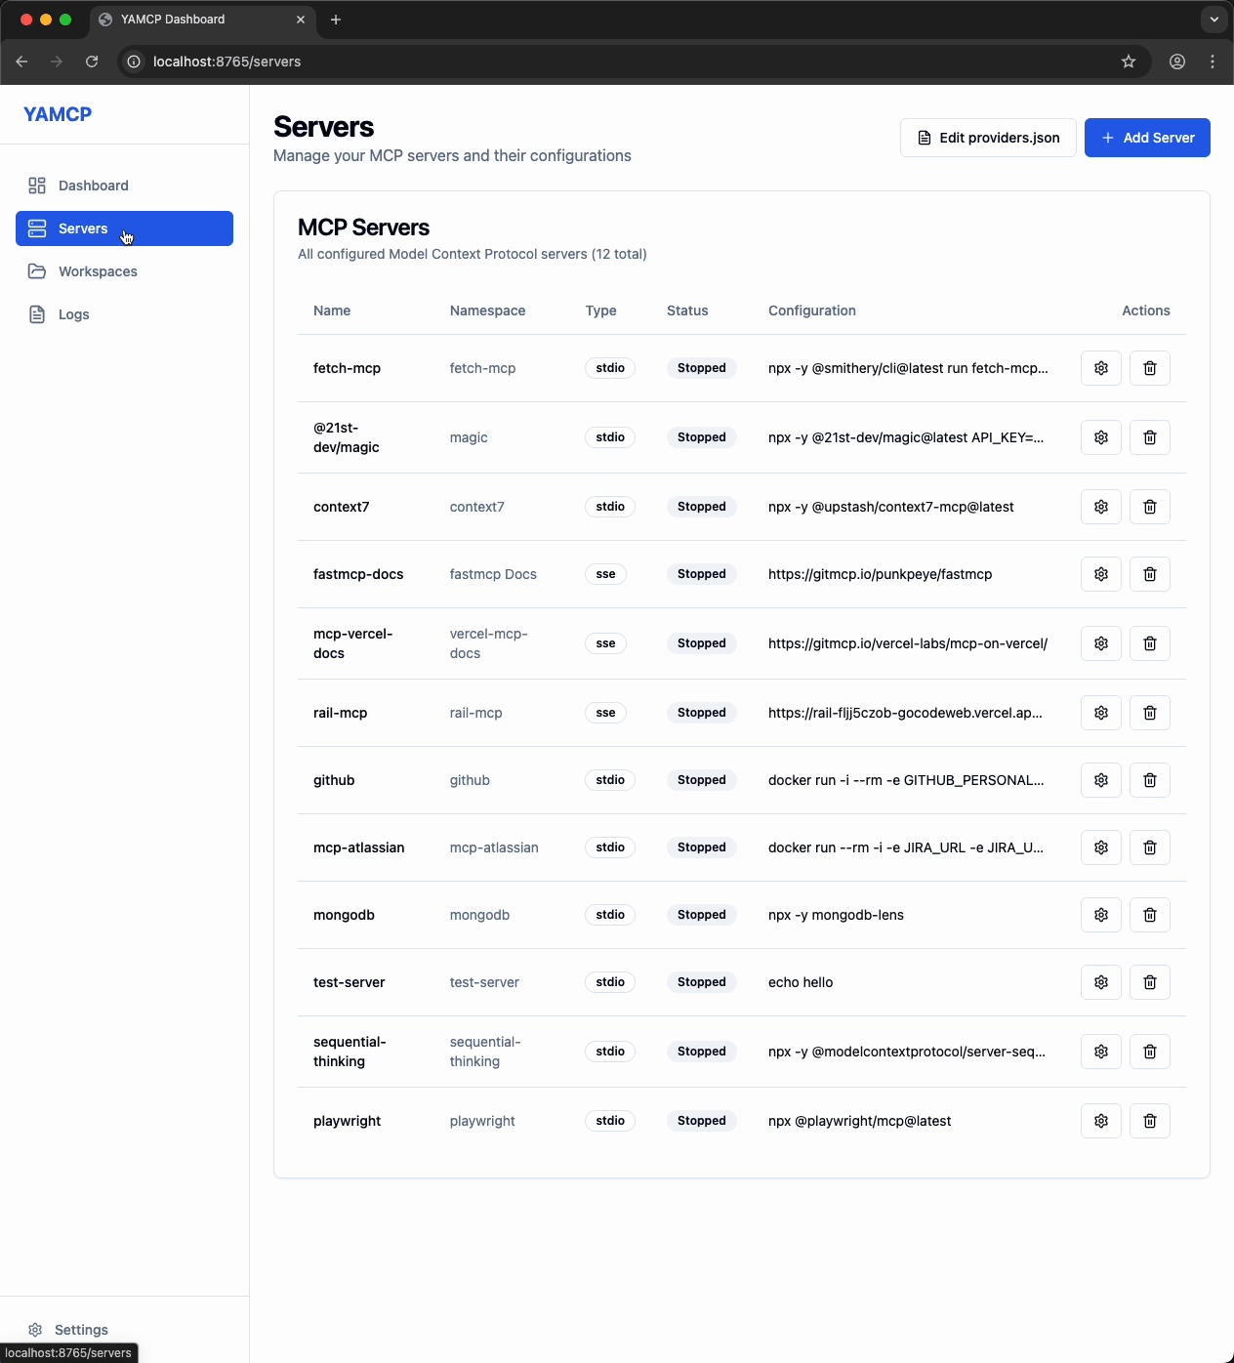Open settings for playwright server
Image resolution: width=1234 pixels, height=1363 pixels.
(x=1101, y=1121)
